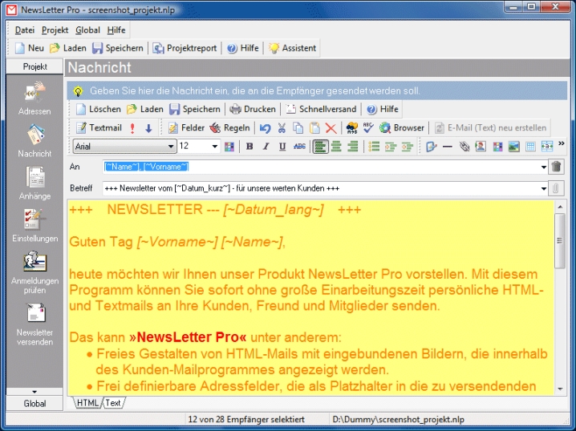Select the Anhänge sidebar icon

tap(34, 181)
